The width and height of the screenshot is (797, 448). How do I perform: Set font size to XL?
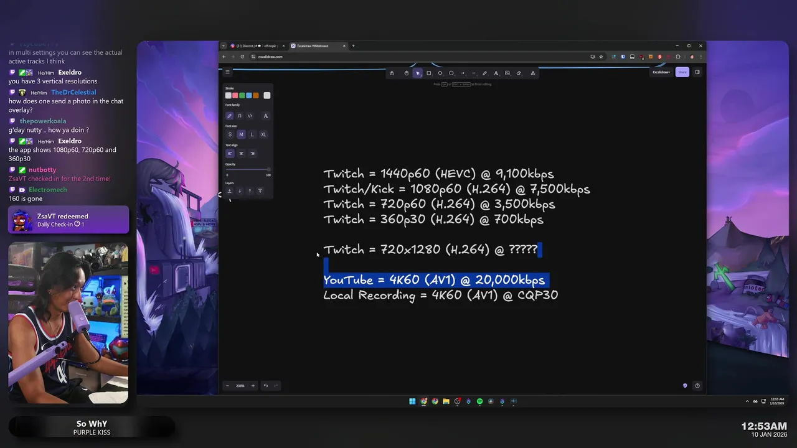(x=263, y=134)
